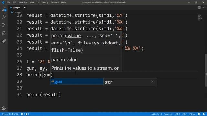Change the CRLF line ending
The width and height of the screenshot is (207, 116).
pyautogui.click(x=184, y=114)
